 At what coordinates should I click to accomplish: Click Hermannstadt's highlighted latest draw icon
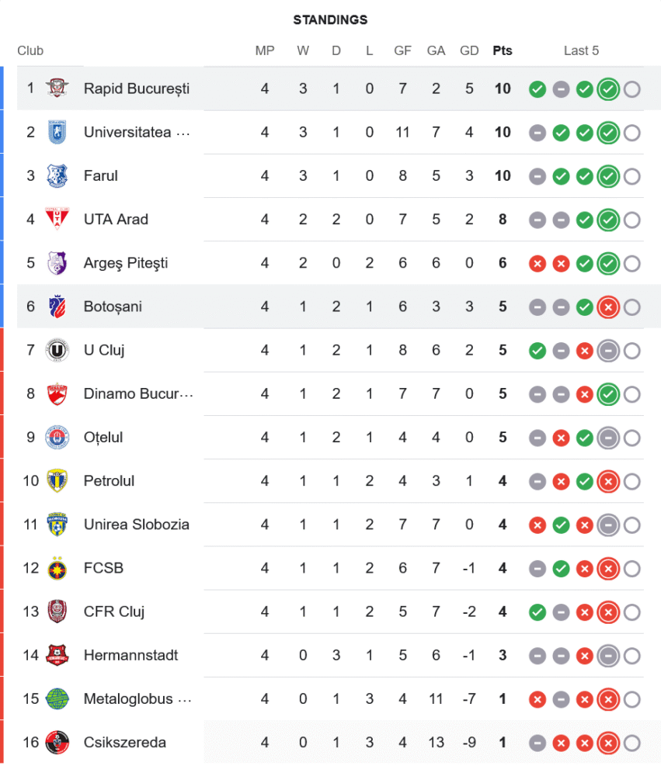coord(608,656)
